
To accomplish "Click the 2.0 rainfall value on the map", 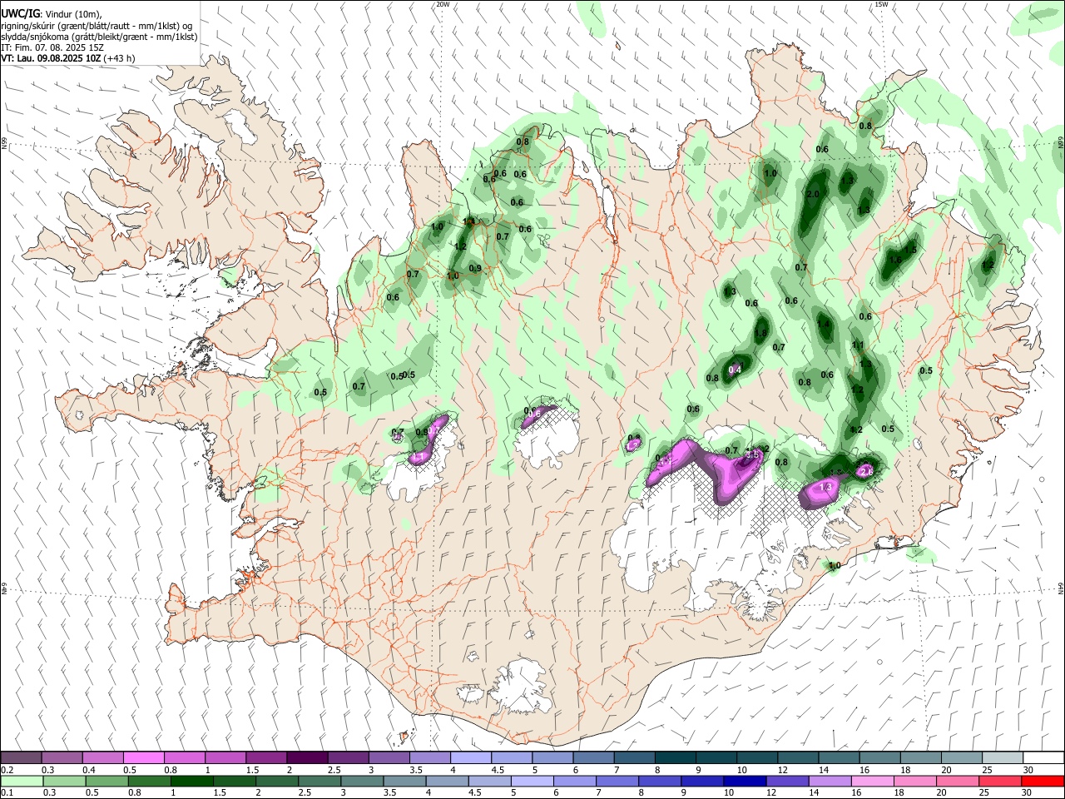I will [813, 194].
